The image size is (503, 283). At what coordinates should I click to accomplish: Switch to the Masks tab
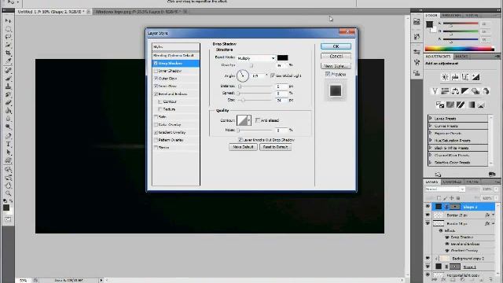(461, 57)
